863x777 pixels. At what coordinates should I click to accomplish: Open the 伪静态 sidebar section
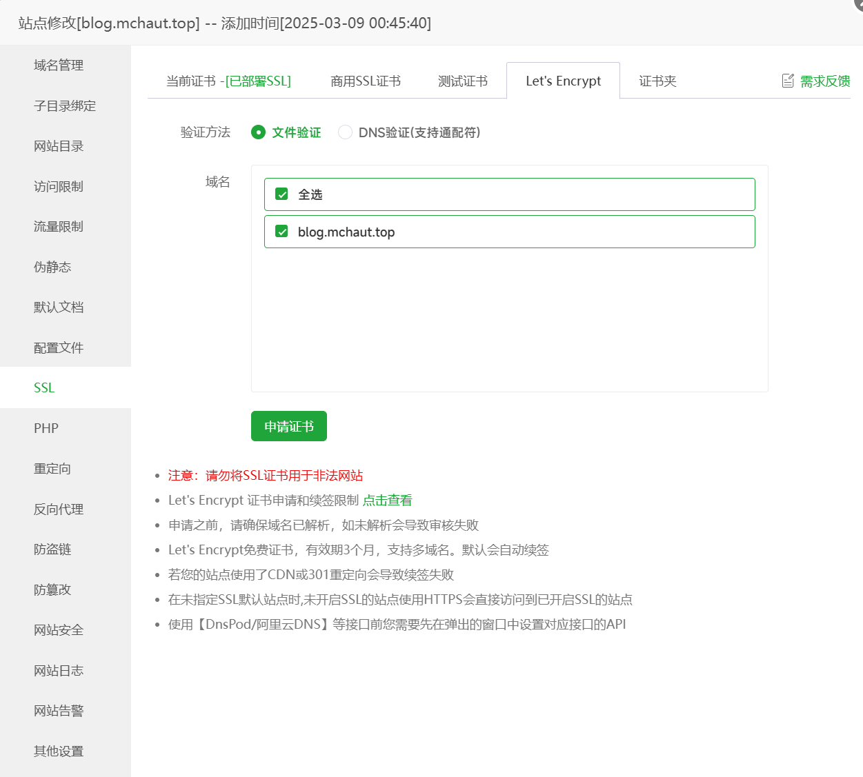52,267
